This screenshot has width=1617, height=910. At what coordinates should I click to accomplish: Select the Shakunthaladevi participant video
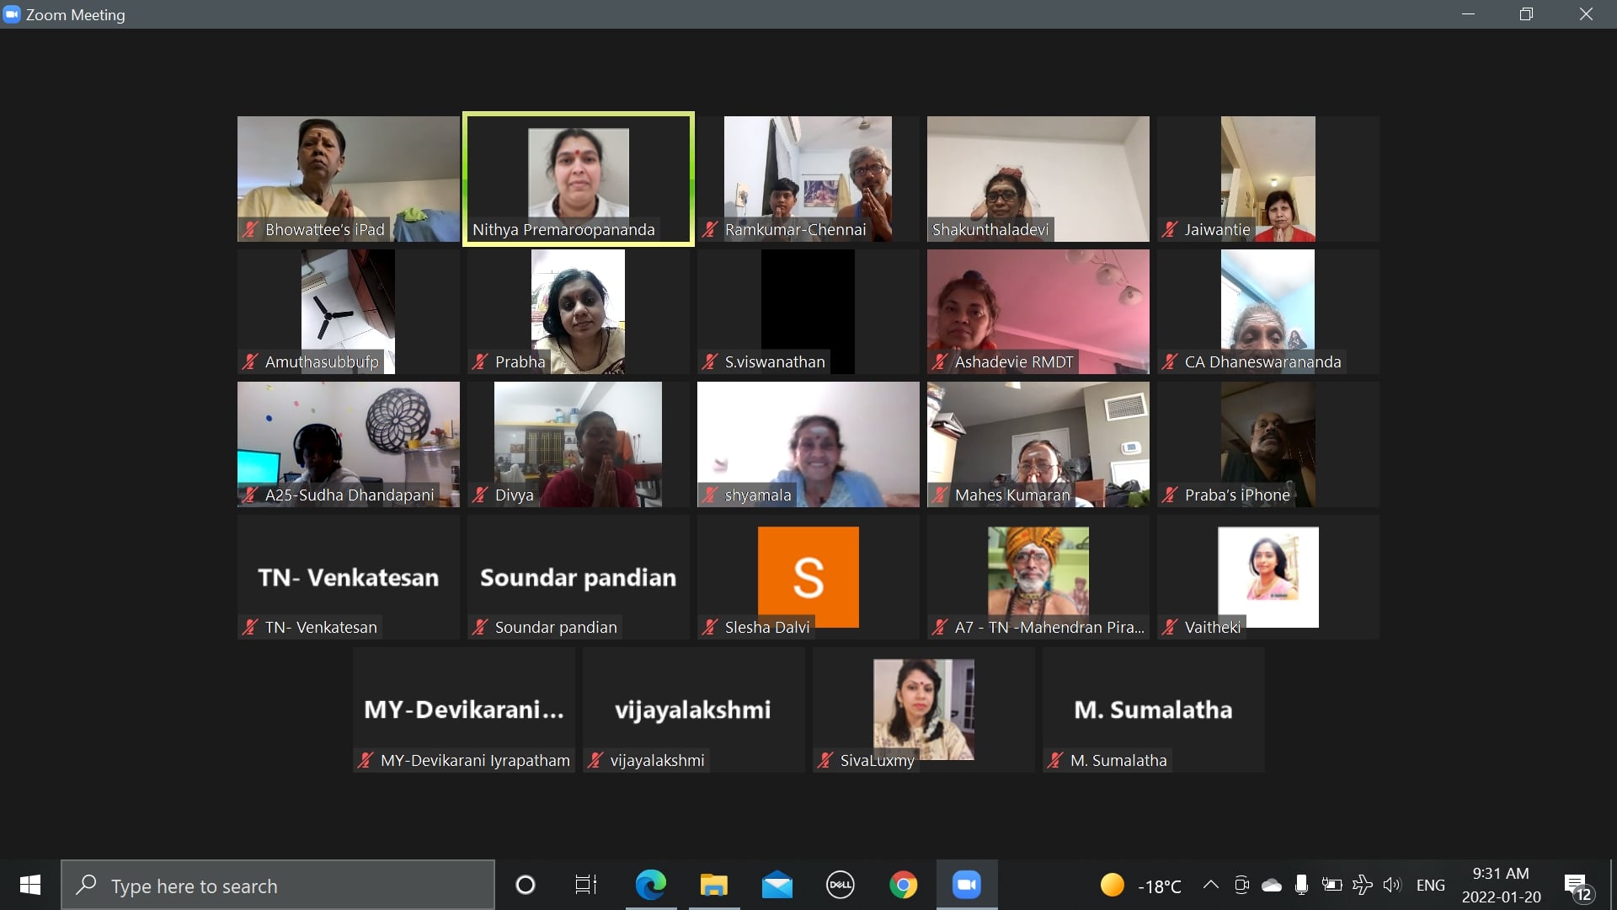pyautogui.click(x=1038, y=179)
